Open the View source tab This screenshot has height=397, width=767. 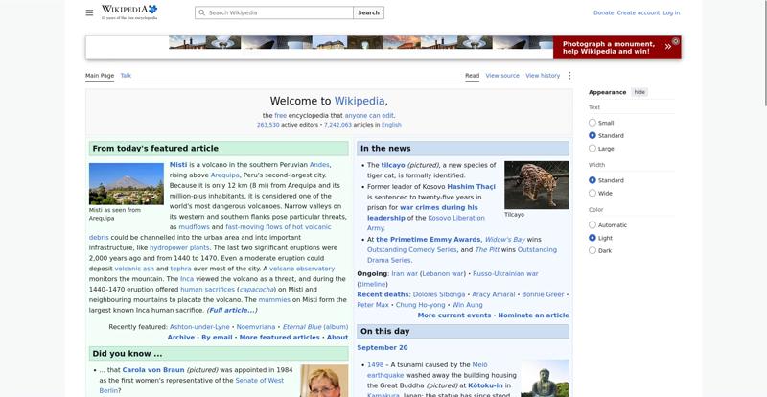click(x=502, y=76)
